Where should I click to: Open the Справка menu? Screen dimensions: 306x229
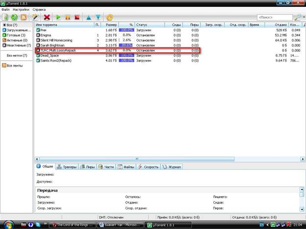pyautogui.click(x=39, y=9)
